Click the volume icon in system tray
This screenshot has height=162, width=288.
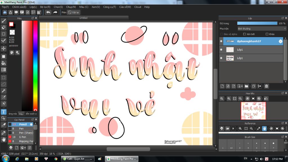tap(262, 159)
